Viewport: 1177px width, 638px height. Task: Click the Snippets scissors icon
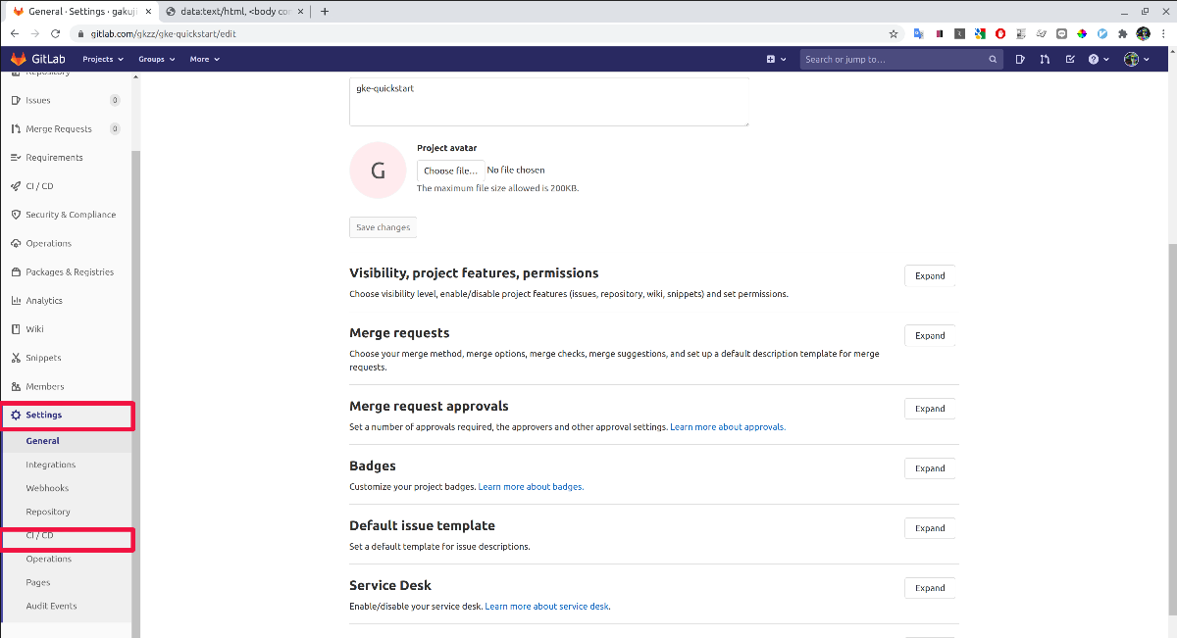(x=16, y=358)
